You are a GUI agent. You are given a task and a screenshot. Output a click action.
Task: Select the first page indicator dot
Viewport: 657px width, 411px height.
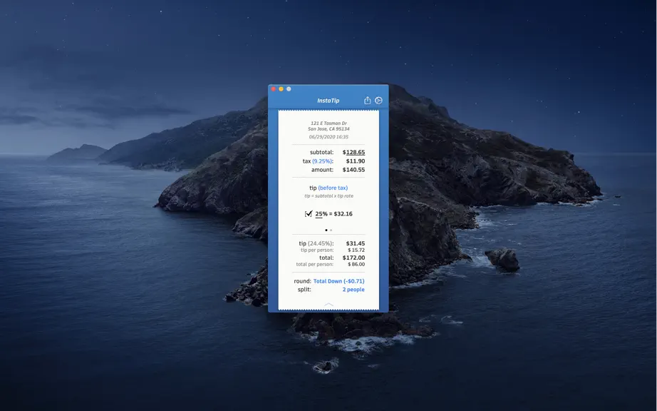(x=326, y=230)
